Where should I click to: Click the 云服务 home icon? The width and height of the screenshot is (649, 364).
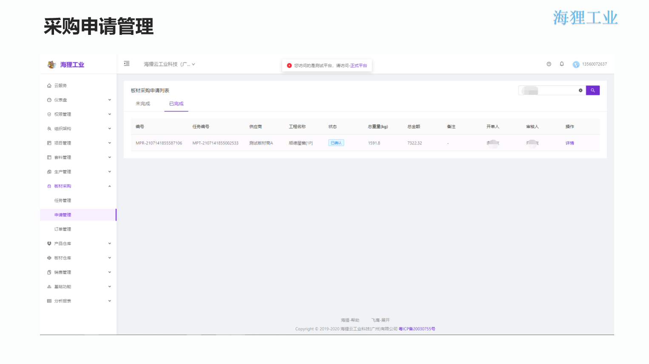click(49, 85)
